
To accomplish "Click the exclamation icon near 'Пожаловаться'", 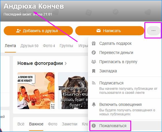I will click(x=94, y=126).
